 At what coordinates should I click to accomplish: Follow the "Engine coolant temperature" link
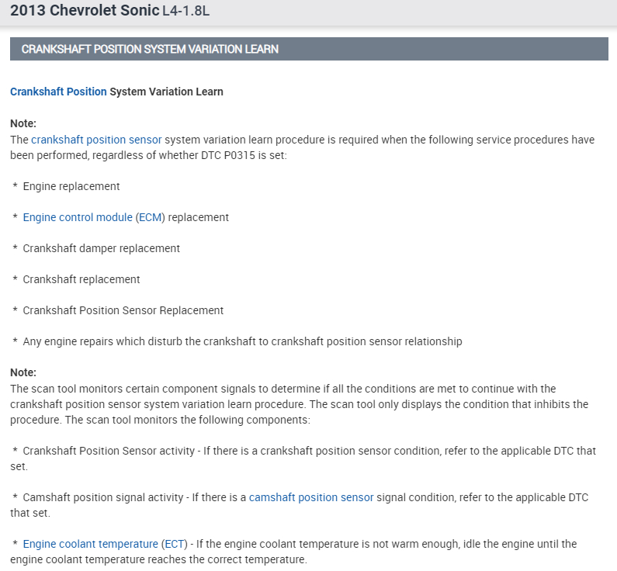90,544
